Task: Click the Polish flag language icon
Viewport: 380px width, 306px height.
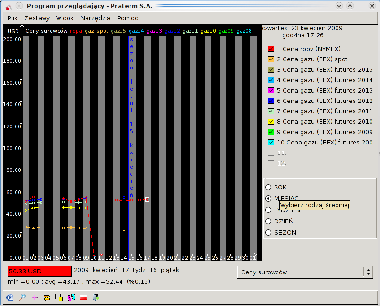Action: (x=84, y=297)
